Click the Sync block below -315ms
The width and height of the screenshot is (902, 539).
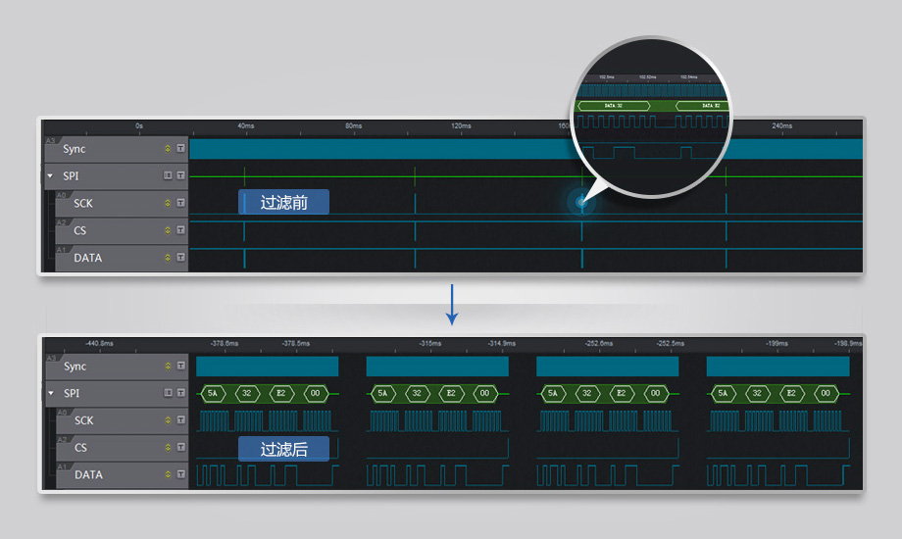(437, 367)
